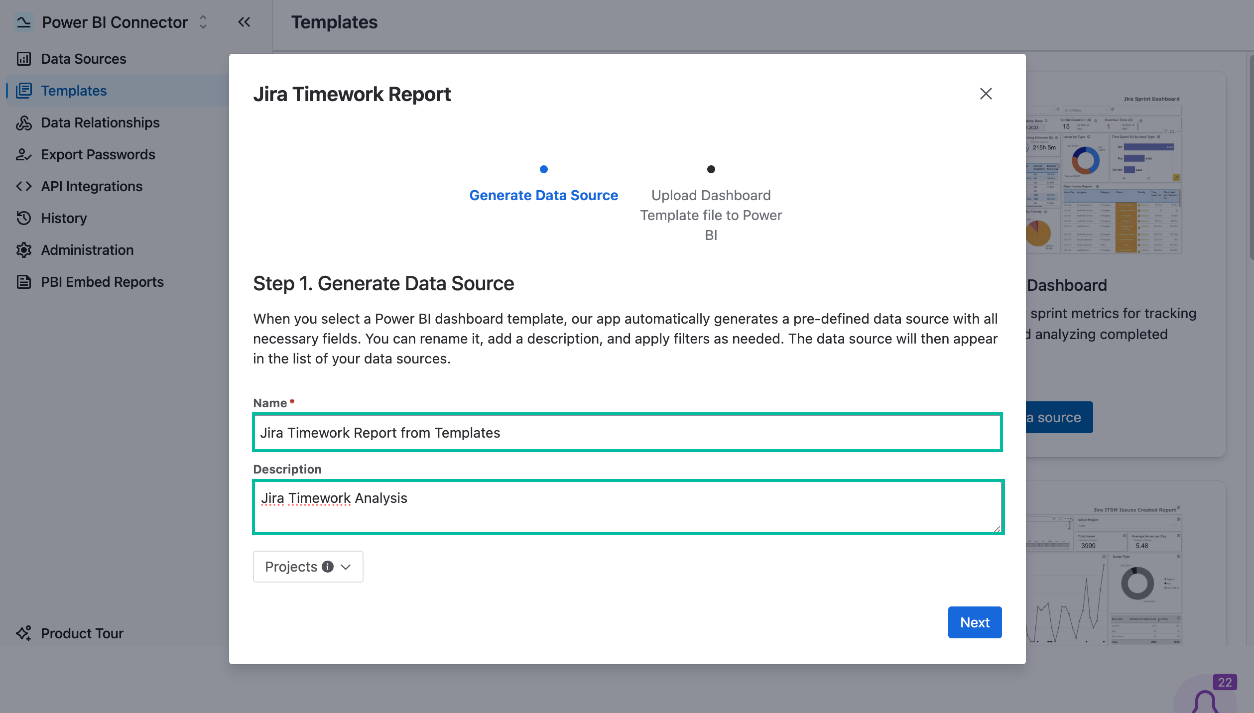Click the partially visible data source button behind dialog
1254x713 pixels.
[x=1059, y=417]
